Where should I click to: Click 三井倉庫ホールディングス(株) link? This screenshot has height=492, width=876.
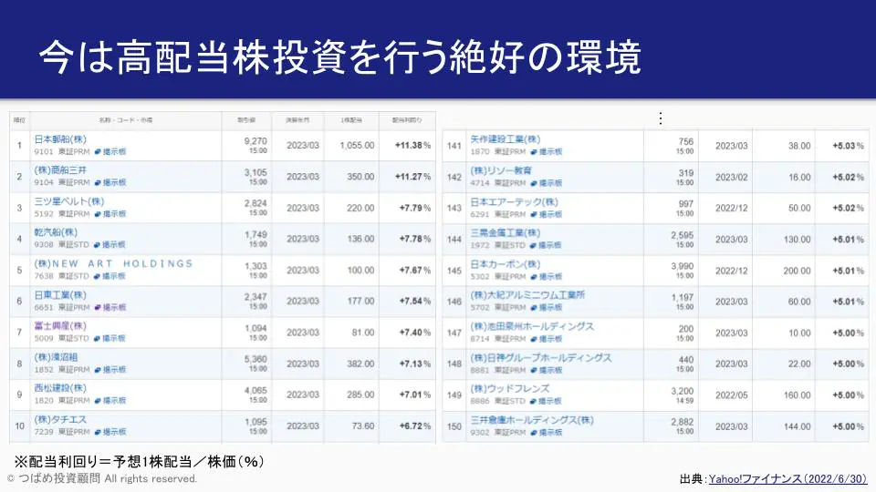click(531, 420)
